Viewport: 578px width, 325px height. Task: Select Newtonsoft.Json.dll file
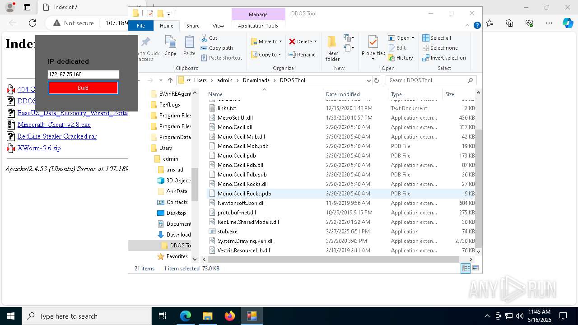tap(241, 203)
